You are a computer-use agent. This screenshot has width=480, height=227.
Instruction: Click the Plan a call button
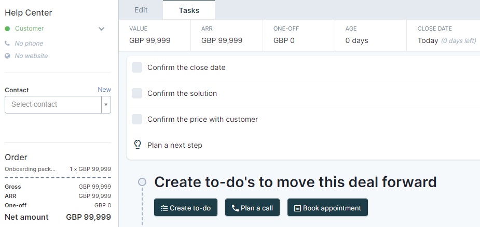click(252, 207)
